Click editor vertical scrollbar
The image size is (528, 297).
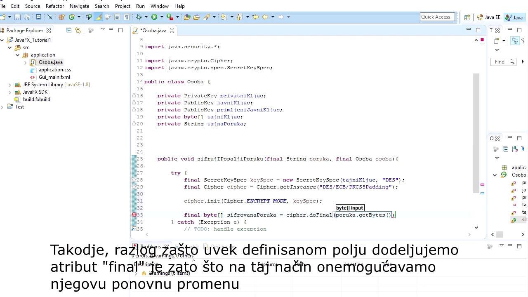(x=476, y=133)
